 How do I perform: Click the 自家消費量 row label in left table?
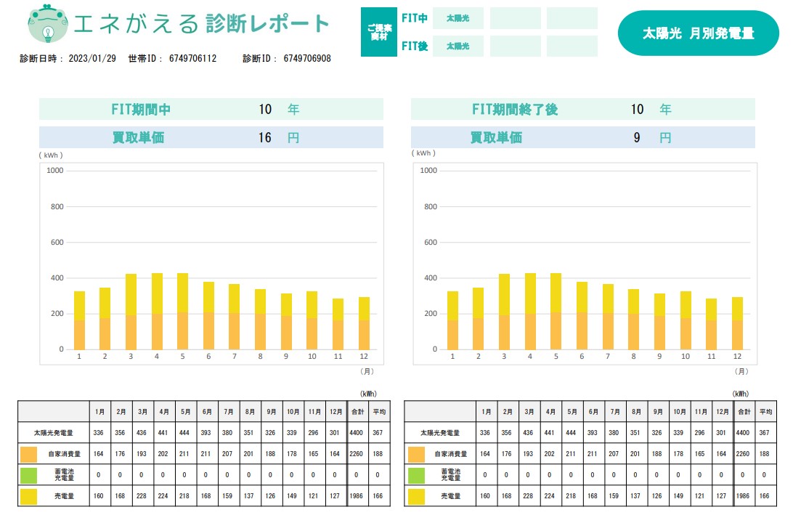pos(64,454)
